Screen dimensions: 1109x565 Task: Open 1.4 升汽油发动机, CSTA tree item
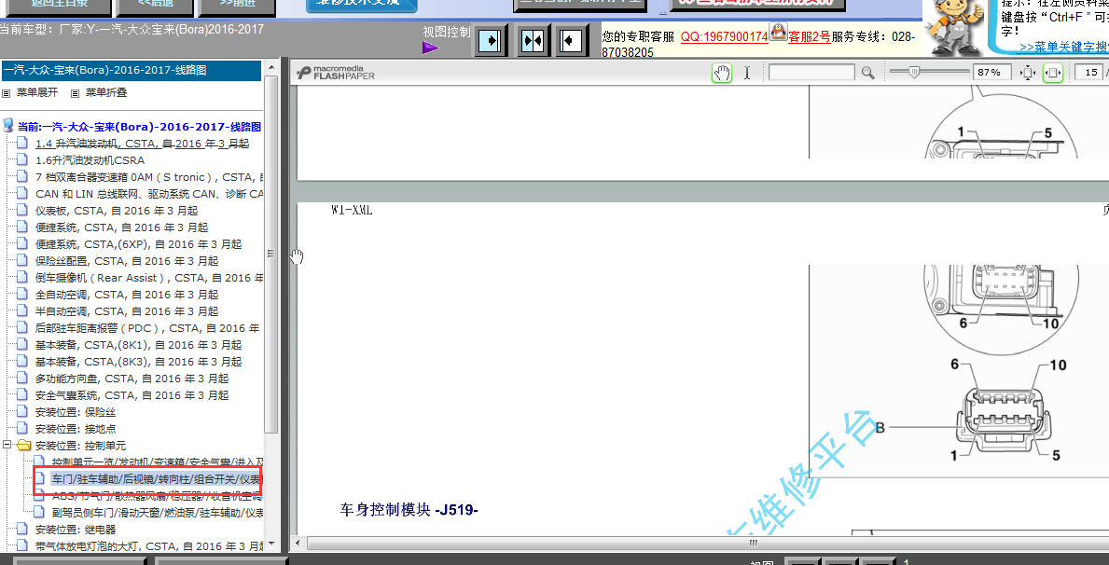(142, 144)
